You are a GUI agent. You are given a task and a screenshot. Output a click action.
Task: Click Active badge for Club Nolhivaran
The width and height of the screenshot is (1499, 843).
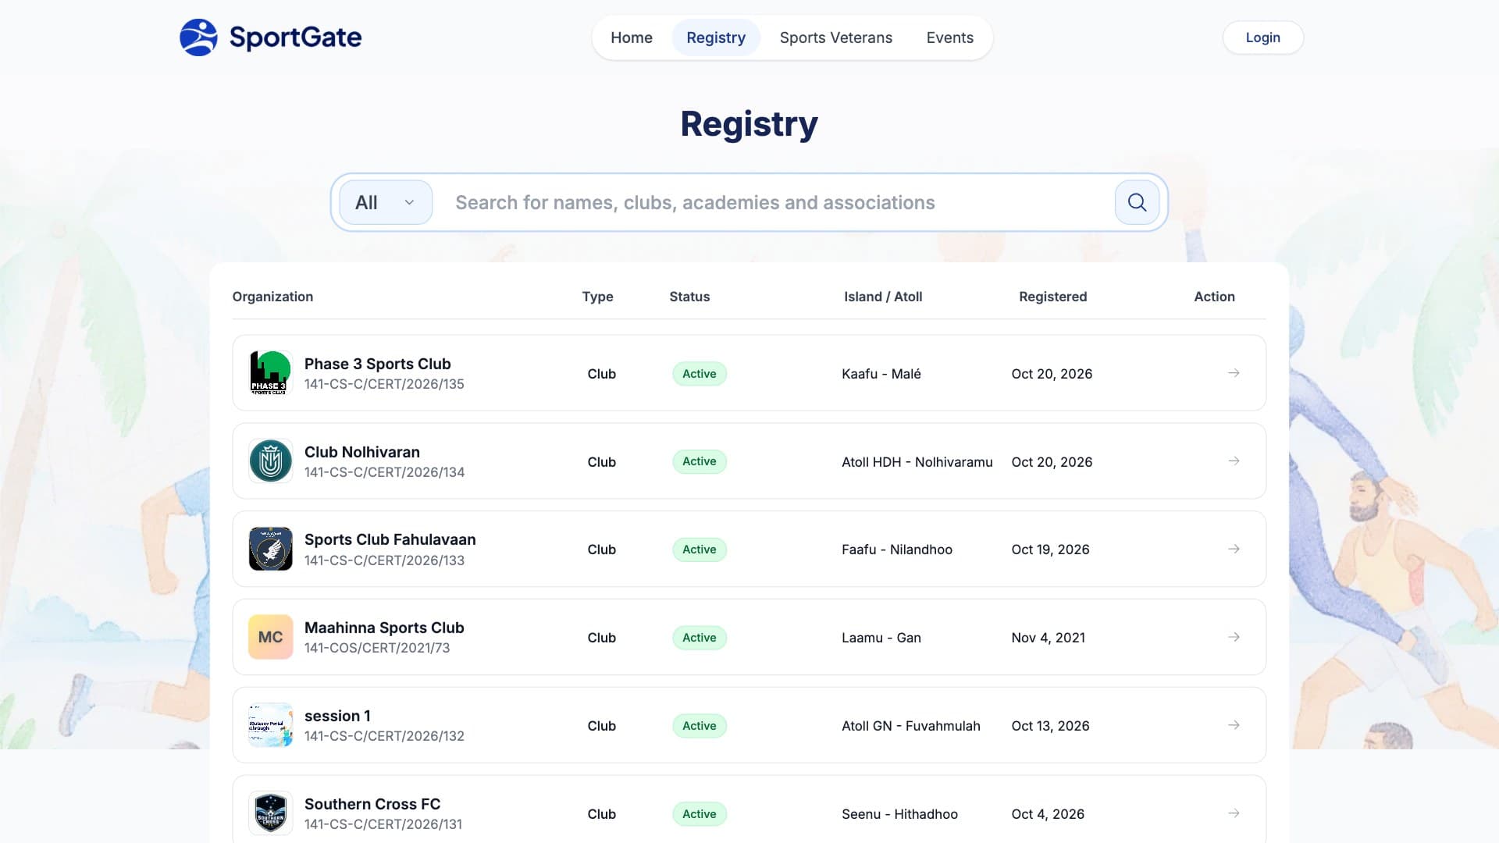coord(700,461)
